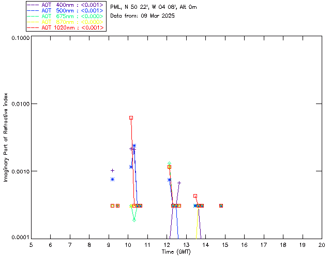This screenshot has width=331, height=265.
Task: Click the 'Imaginary Part of Refractive index' axis title
Action: pyautogui.click(x=6, y=137)
